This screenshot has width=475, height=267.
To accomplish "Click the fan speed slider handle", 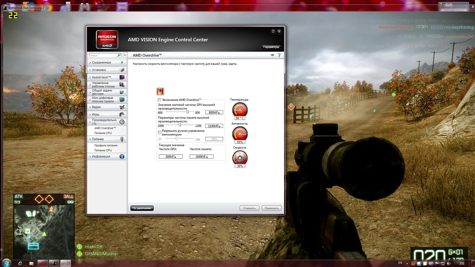I will (176, 139).
